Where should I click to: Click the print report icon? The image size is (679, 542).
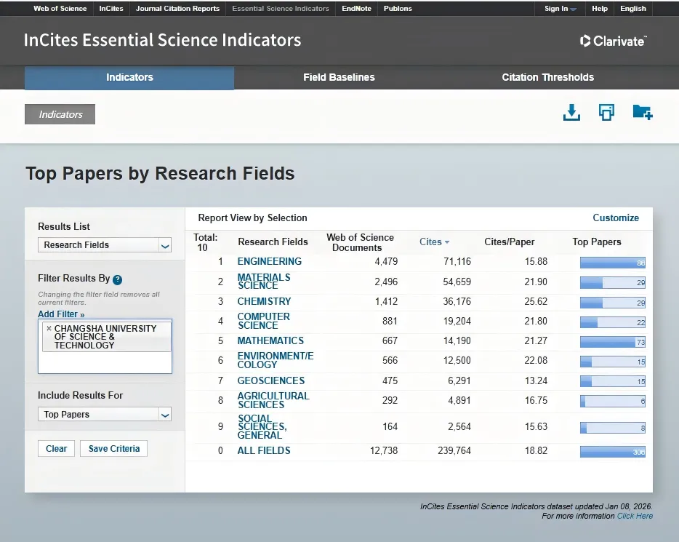coord(606,113)
